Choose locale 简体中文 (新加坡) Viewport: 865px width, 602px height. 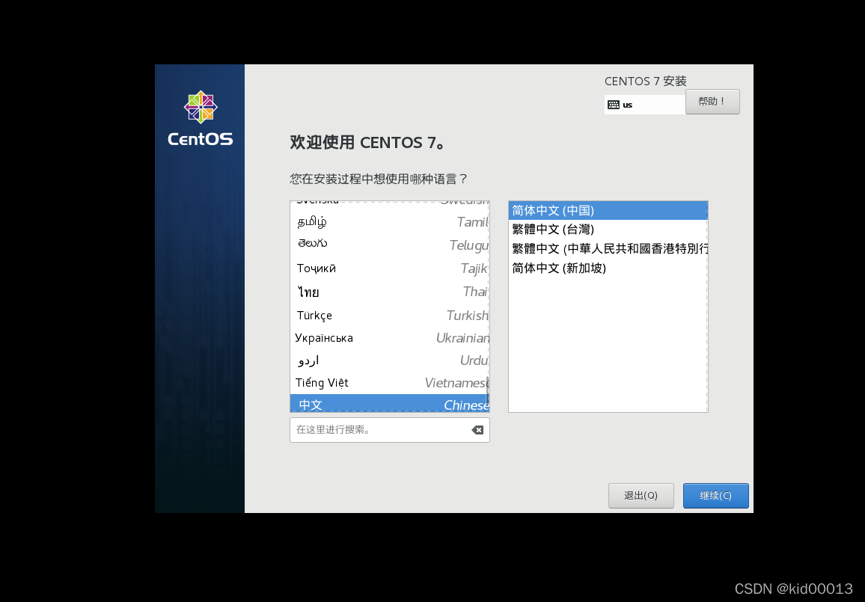[608, 268]
